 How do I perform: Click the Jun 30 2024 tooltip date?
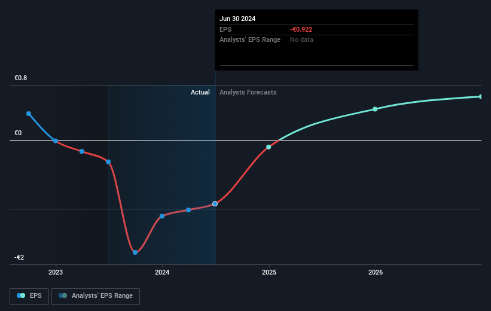tap(237, 19)
